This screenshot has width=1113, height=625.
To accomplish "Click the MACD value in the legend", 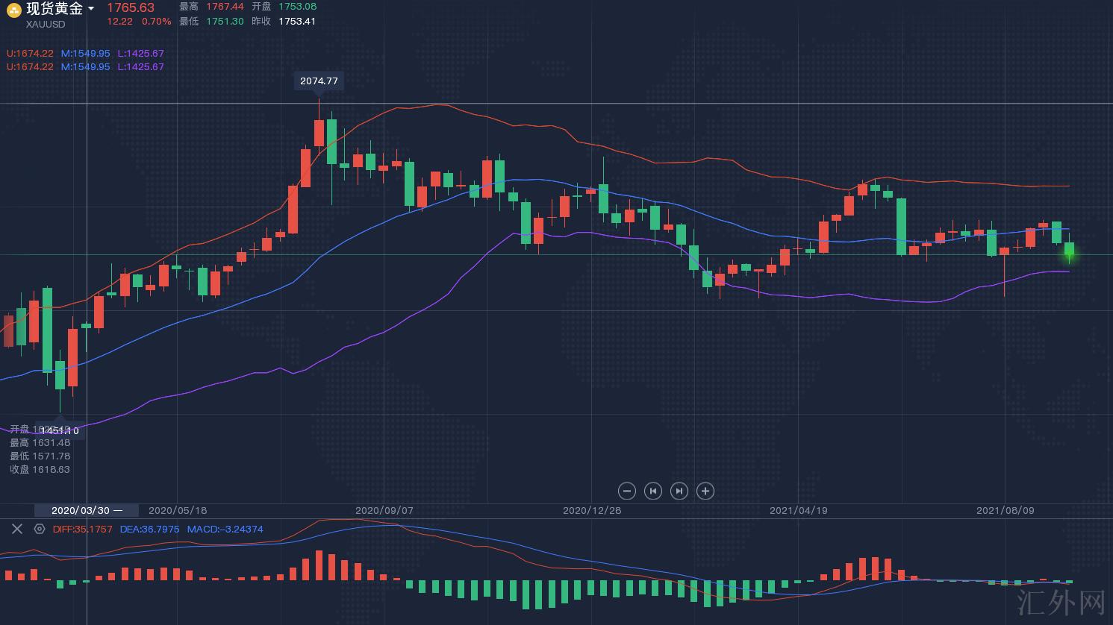I will point(225,529).
